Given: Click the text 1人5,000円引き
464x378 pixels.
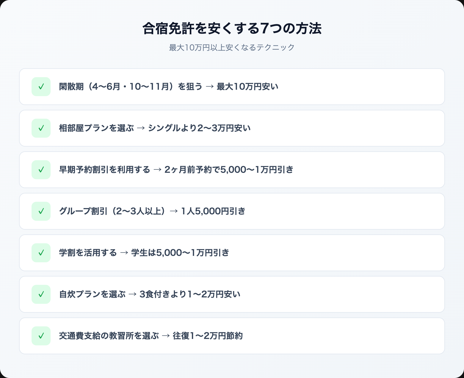Looking at the screenshot, I should [x=213, y=211].
